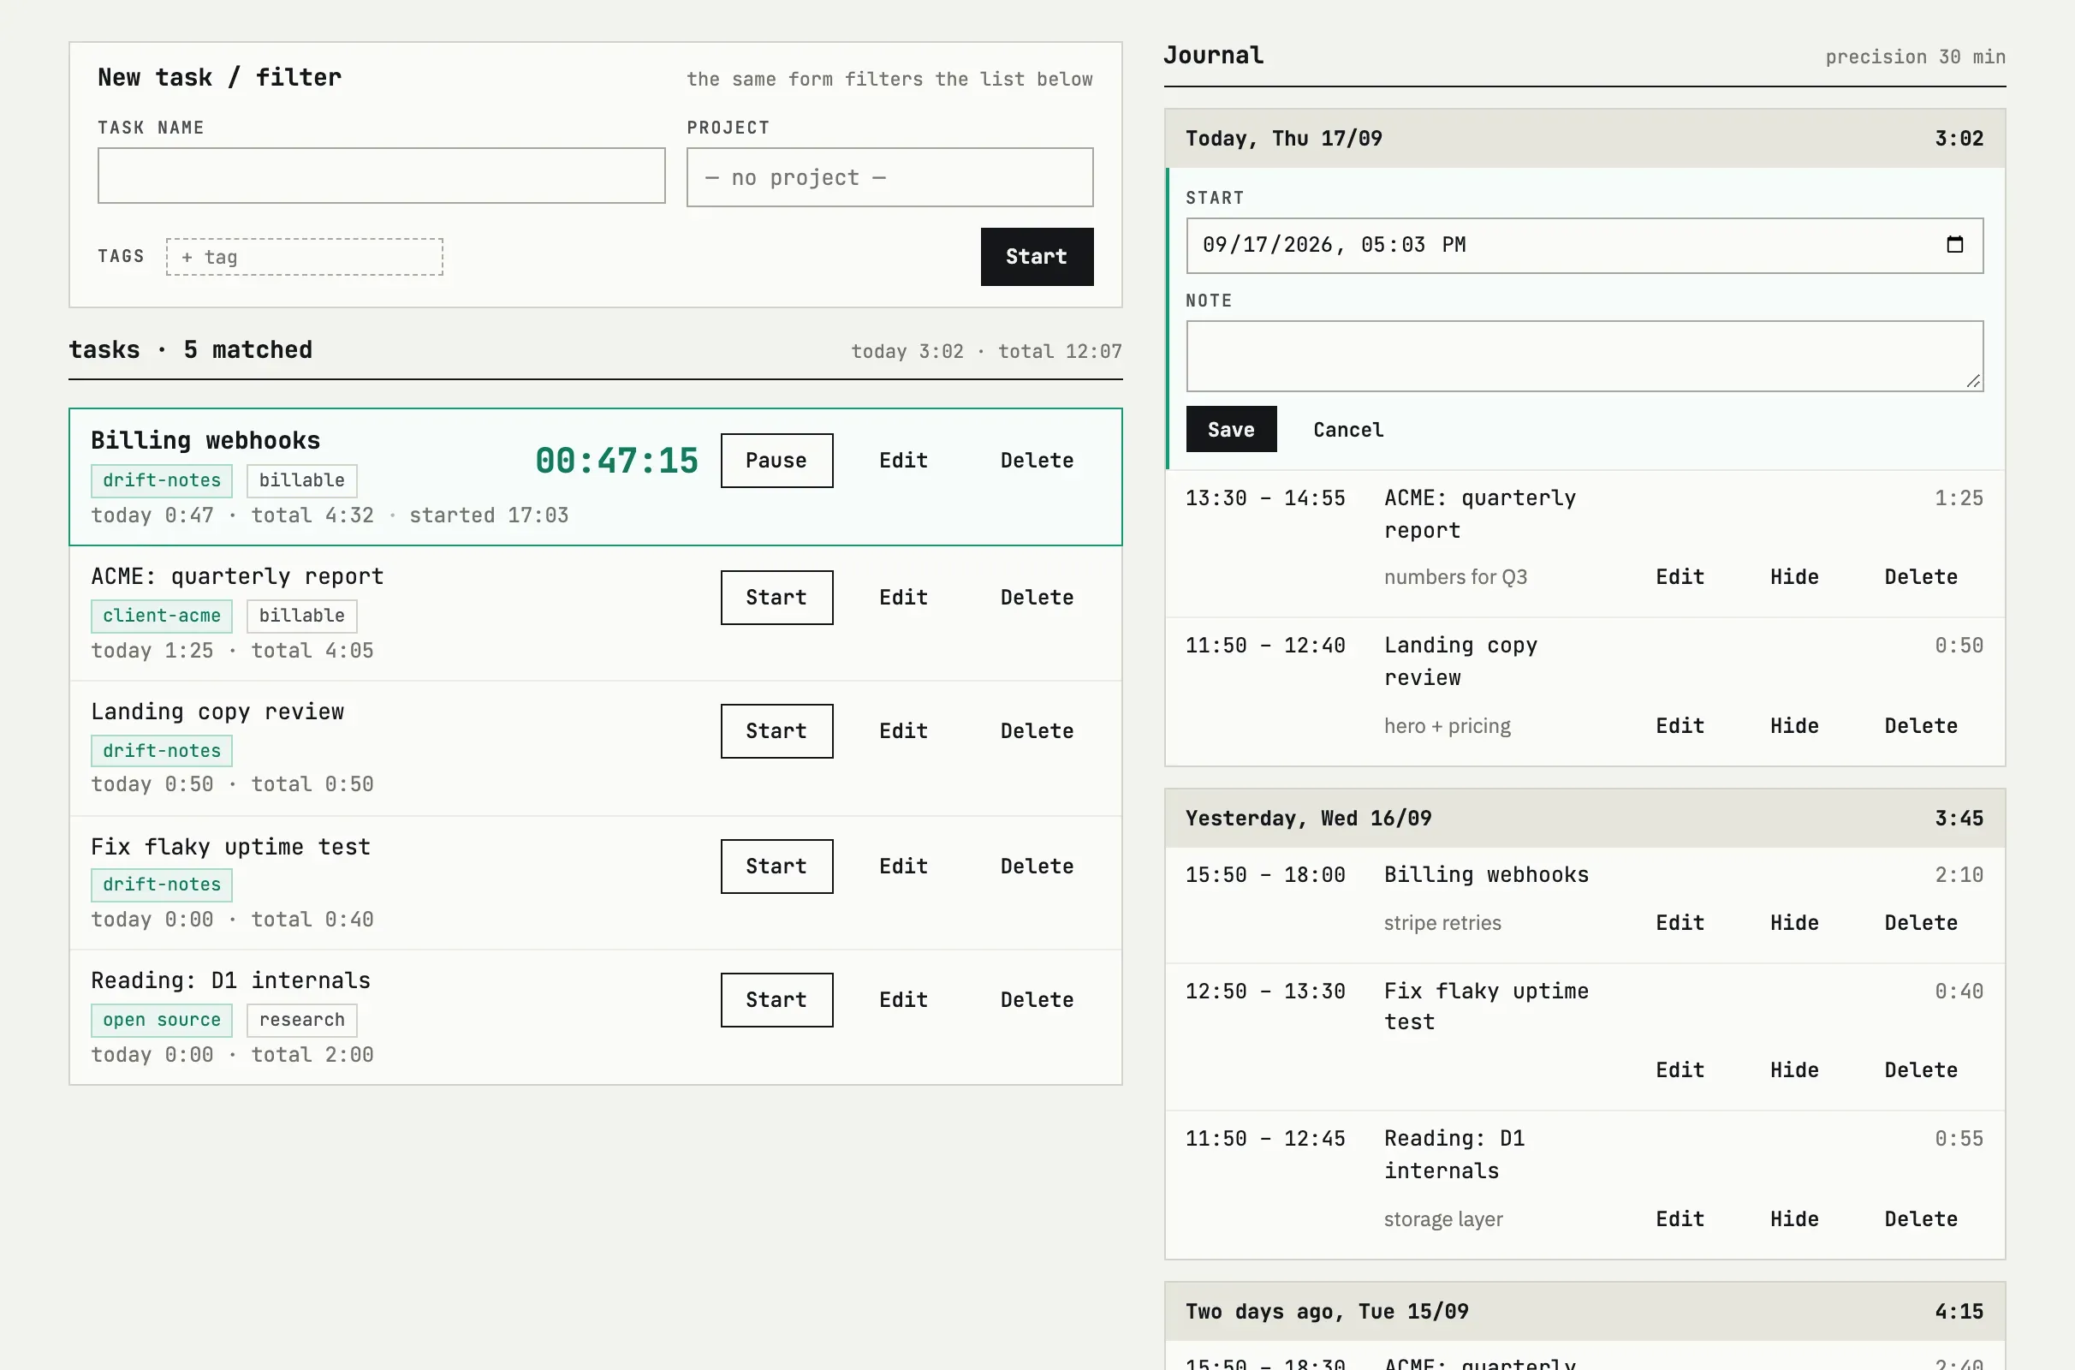This screenshot has height=1370, width=2075.
Task: Click the 'Two days ago, Tue 15/09' header
Action: coord(1584,1312)
